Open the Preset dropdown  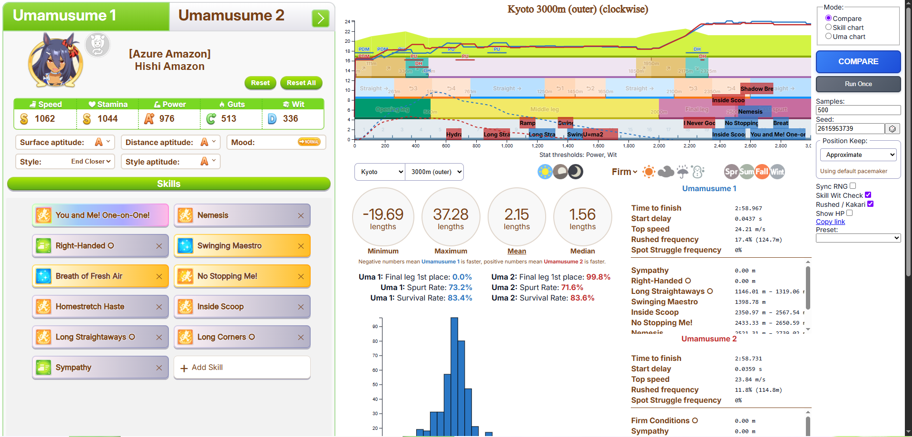coord(858,238)
